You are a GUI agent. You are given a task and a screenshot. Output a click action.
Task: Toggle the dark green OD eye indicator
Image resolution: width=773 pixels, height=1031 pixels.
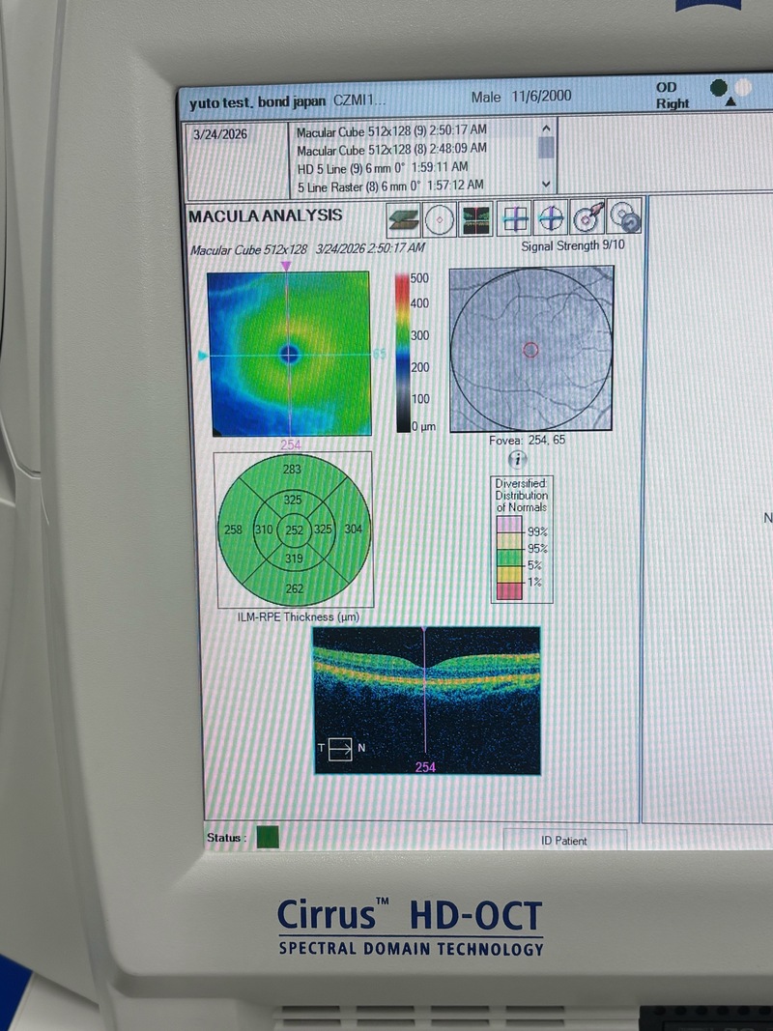click(x=718, y=88)
